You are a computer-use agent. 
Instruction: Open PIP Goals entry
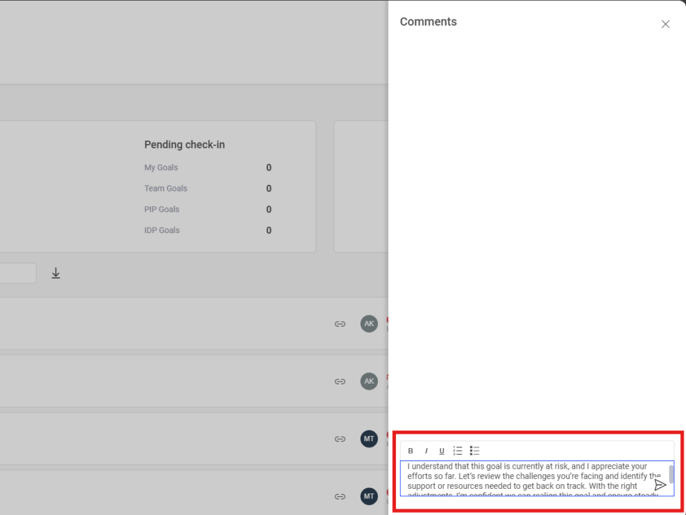click(x=161, y=209)
